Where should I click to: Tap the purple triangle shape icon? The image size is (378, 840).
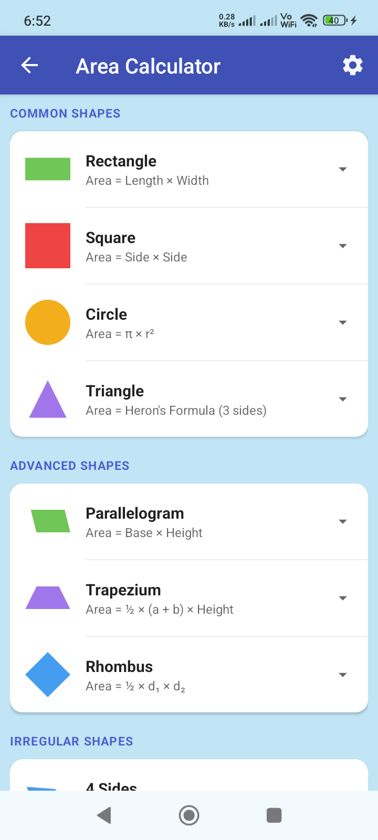[48, 400]
